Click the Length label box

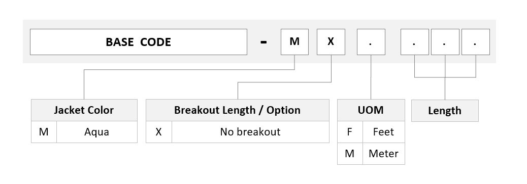[445, 111]
